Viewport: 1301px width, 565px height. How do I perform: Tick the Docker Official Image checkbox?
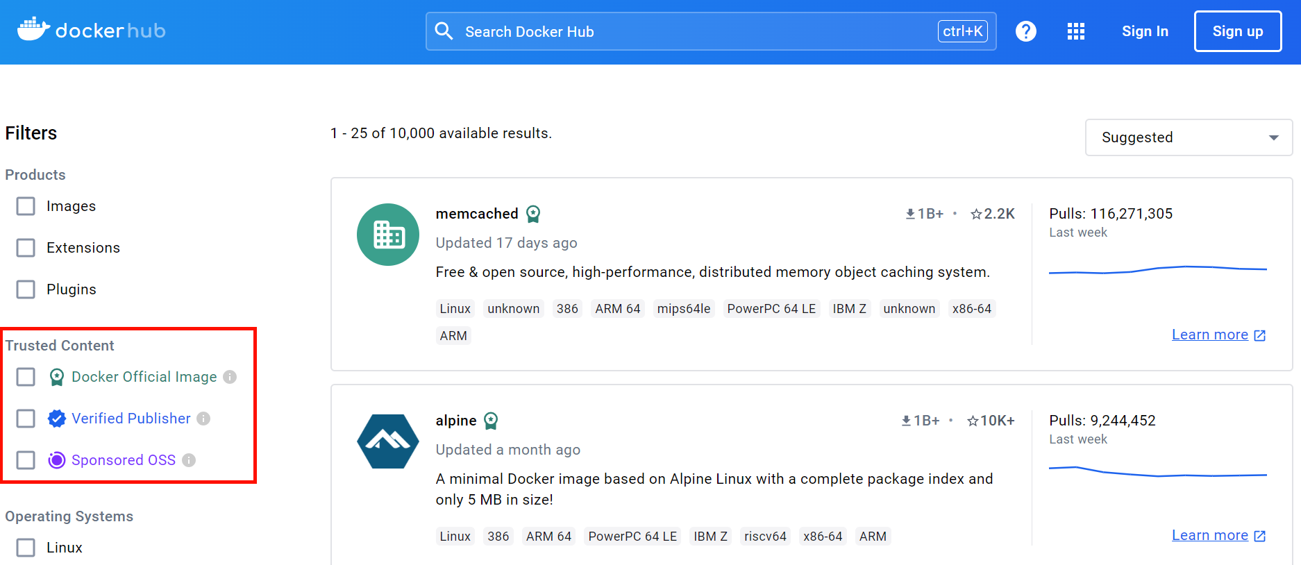tap(26, 377)
